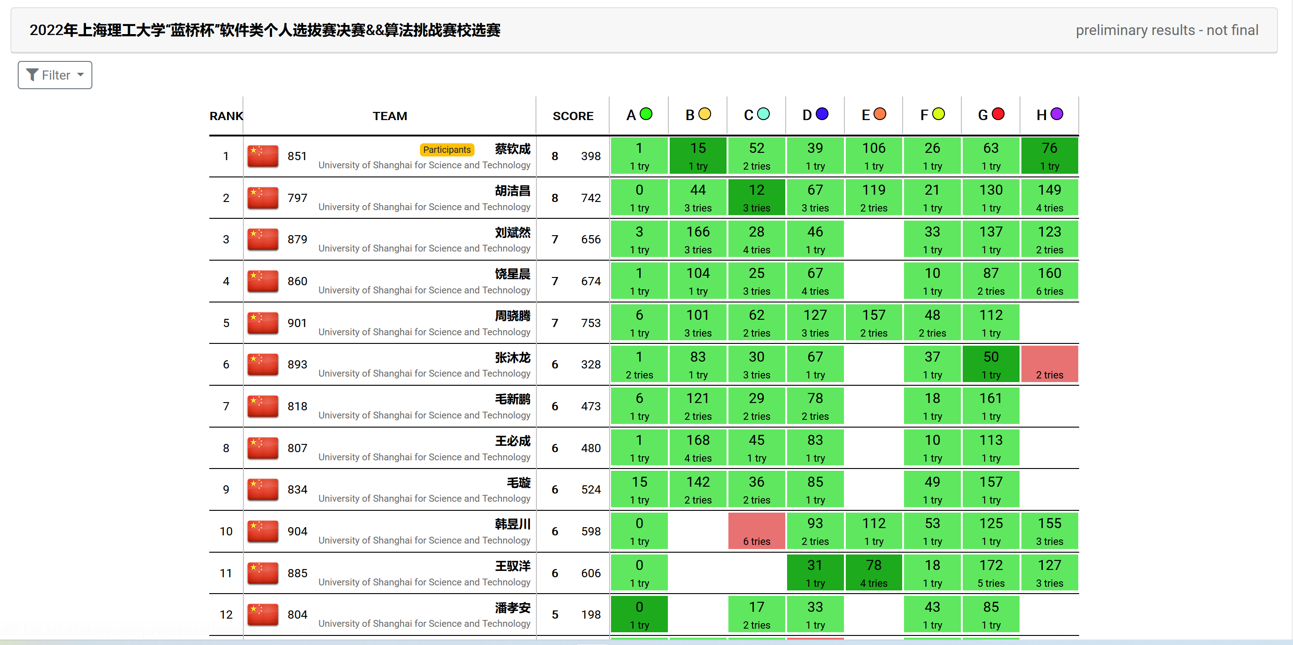Viewport: 1293px width, 645px height.
Task: Click first-solve H cell showing 76
Action: (x=1049, y=156)
